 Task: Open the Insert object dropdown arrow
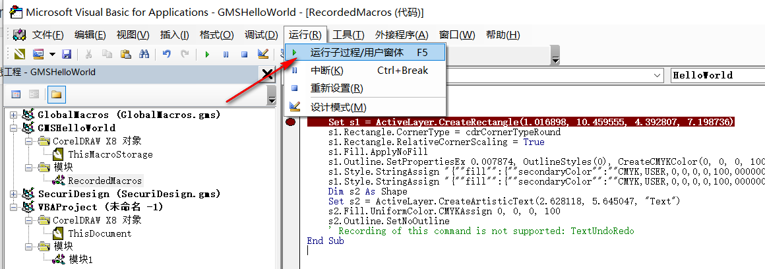pos(51,54)
